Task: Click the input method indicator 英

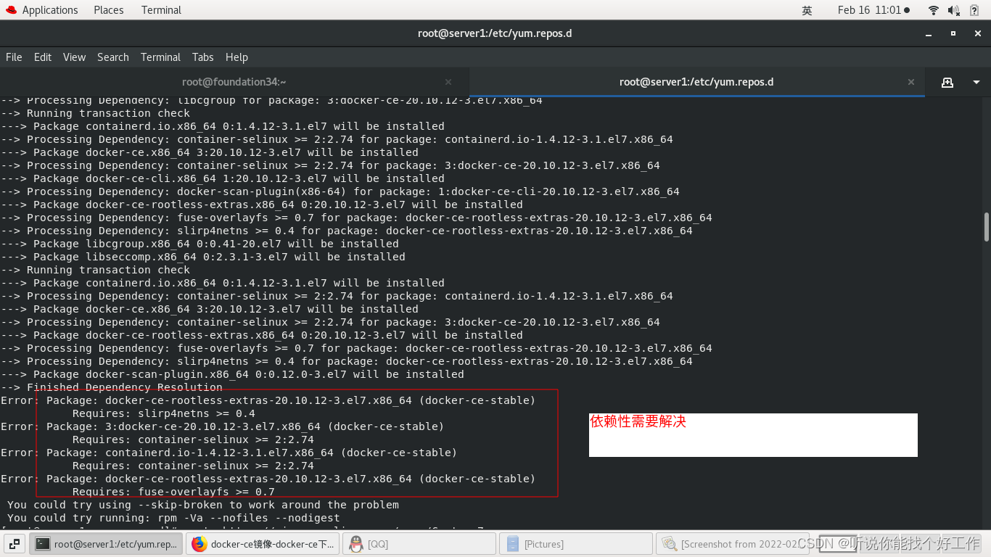Action: 807,10
